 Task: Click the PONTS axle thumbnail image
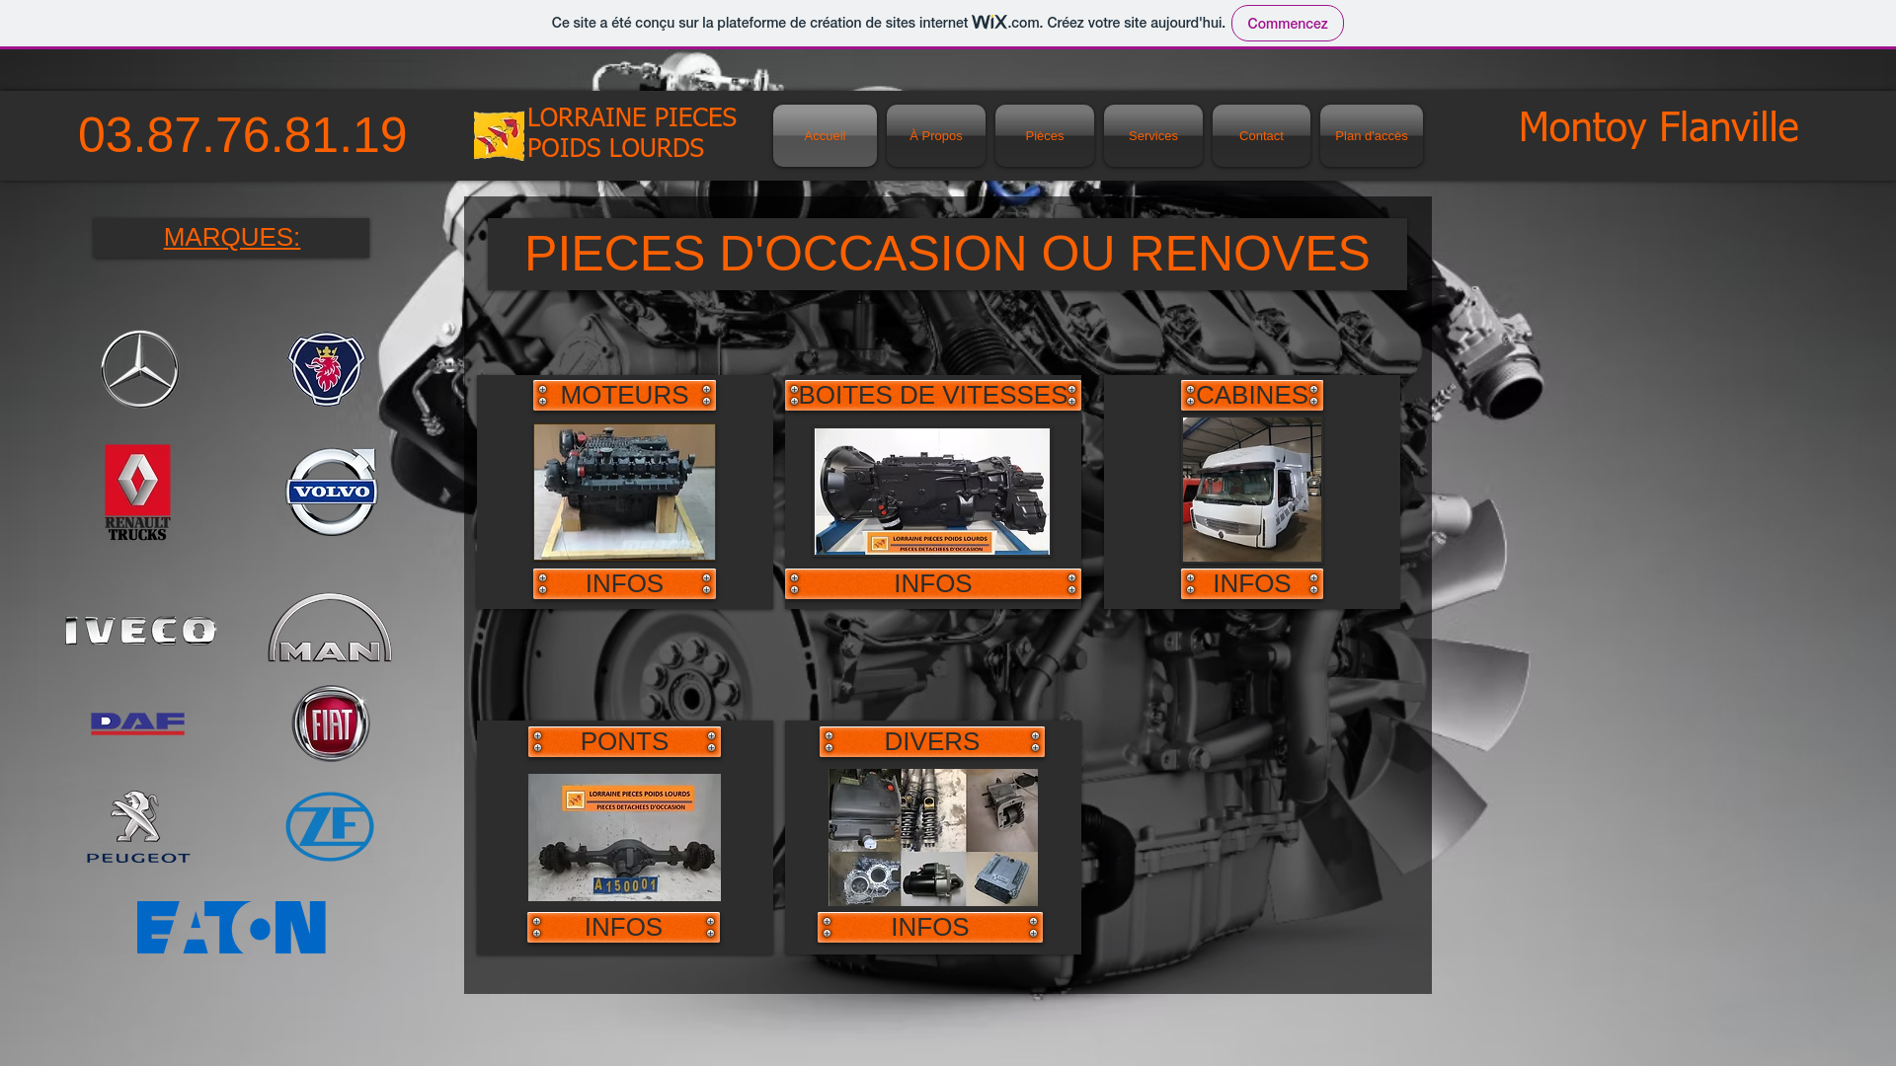624,837
